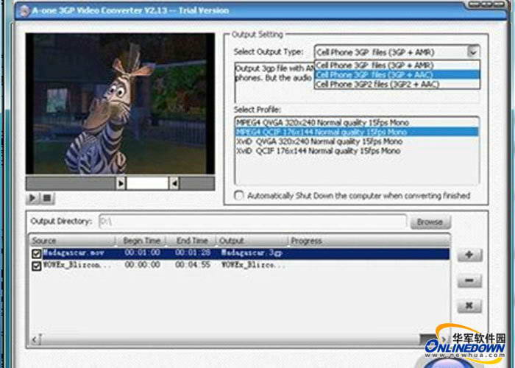Remove selected file with the minus button
The width and height of the screenshot is (515, 368).
tap(469, 280)
